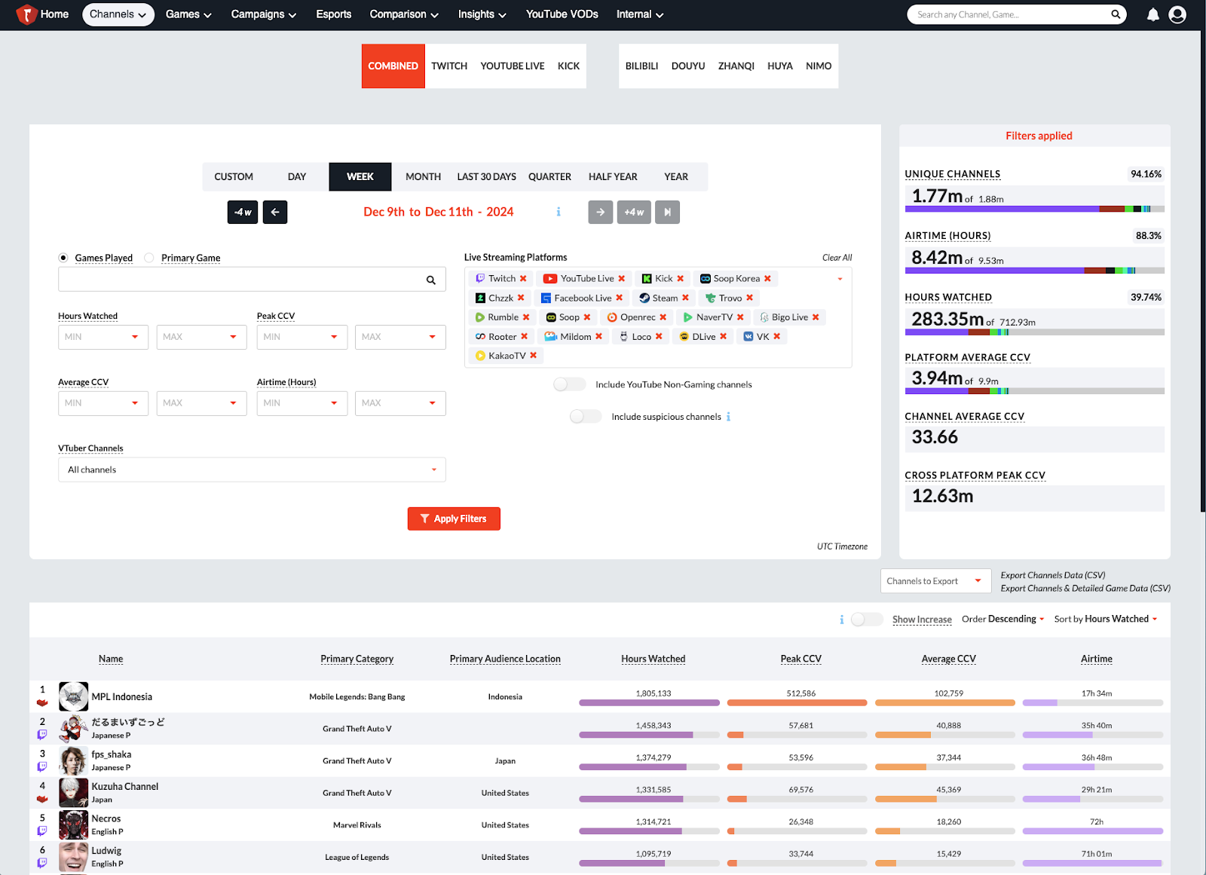This screenshot has height=875, width=1206.
Task: Remove Chzzk platform filter tag
Action: (x=521, y=298)
